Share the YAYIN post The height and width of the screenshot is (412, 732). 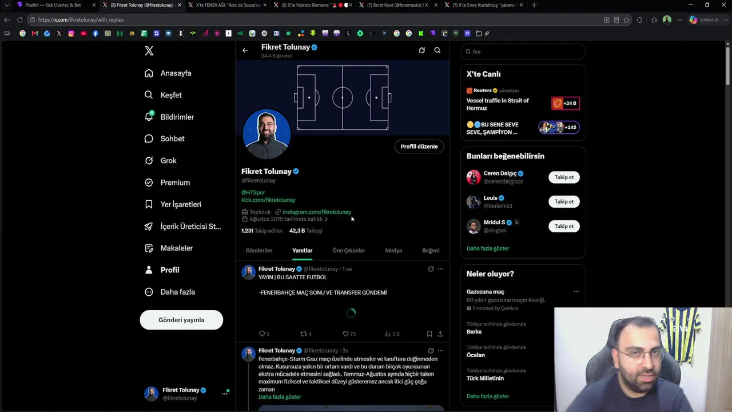(x=440, y=334)
